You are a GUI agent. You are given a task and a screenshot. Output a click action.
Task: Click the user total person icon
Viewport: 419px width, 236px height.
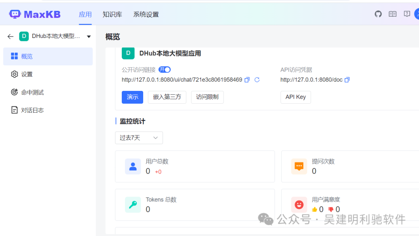click(133, 166)
